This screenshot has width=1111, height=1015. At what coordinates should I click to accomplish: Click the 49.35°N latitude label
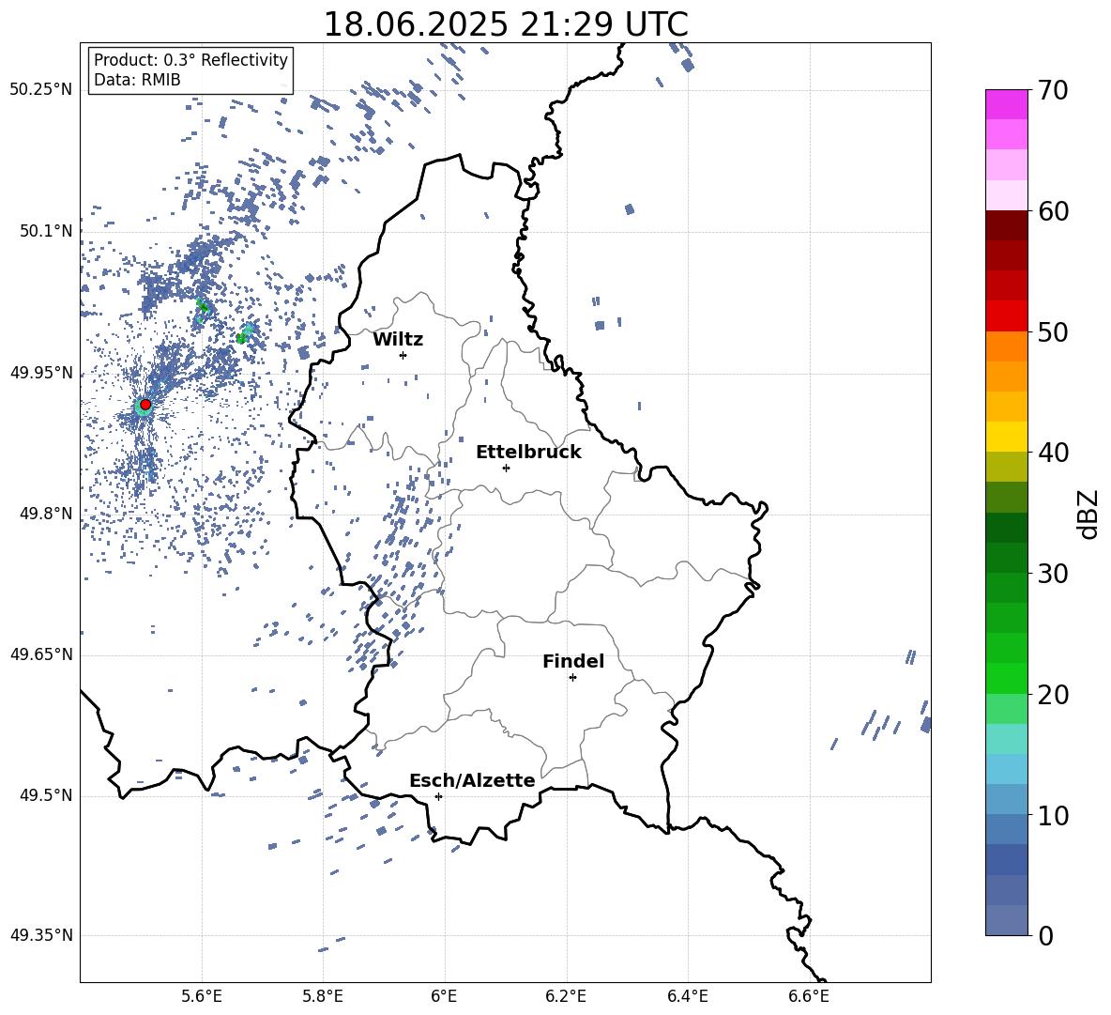click(41, 935)
